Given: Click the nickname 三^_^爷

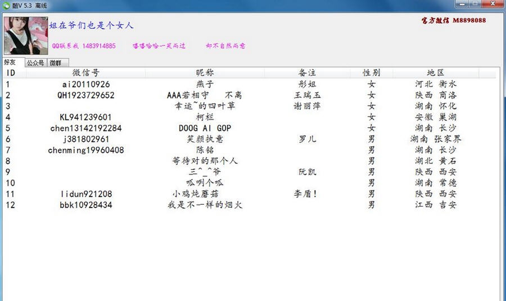Looking at the screenshot, I should pyautogui.click(x=205, y=172).
